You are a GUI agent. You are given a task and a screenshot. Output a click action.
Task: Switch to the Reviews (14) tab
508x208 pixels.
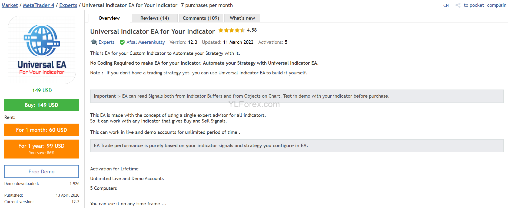(x=155, y=18)
